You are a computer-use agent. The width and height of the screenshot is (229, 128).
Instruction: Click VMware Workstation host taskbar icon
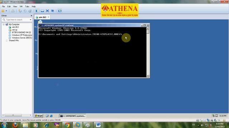click(x=77, y=125)
